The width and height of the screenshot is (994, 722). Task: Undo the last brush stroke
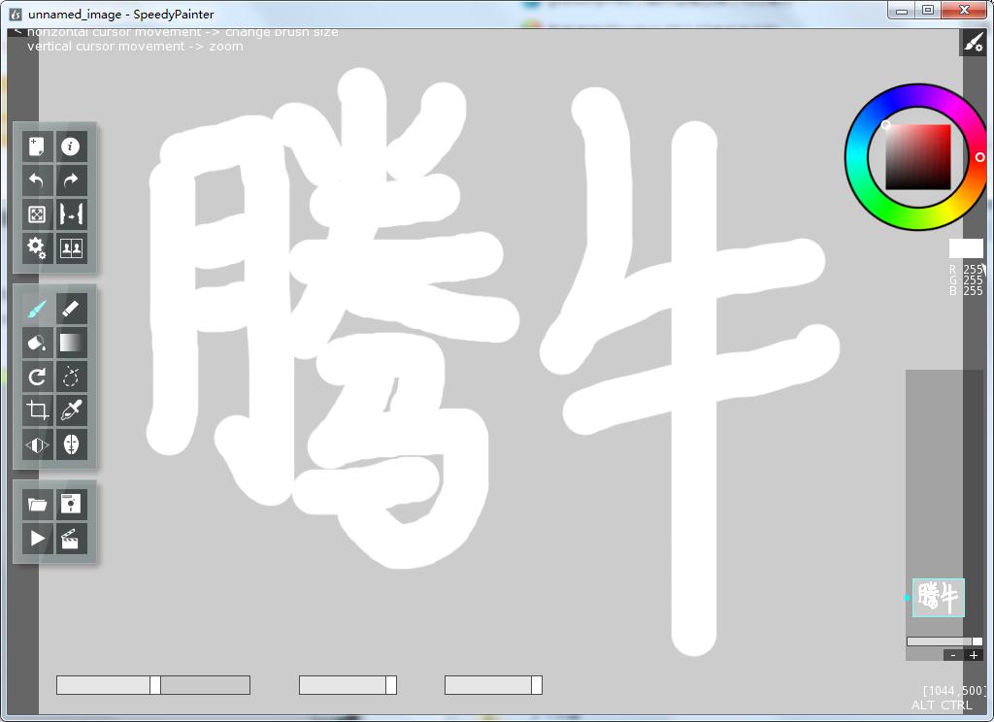37,180
